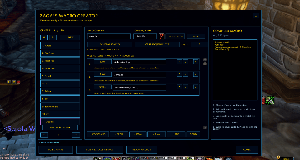Click the Reset value field showing 5
Image resolution: width=300 pixels, height=160 pixels.
(200, 44)
